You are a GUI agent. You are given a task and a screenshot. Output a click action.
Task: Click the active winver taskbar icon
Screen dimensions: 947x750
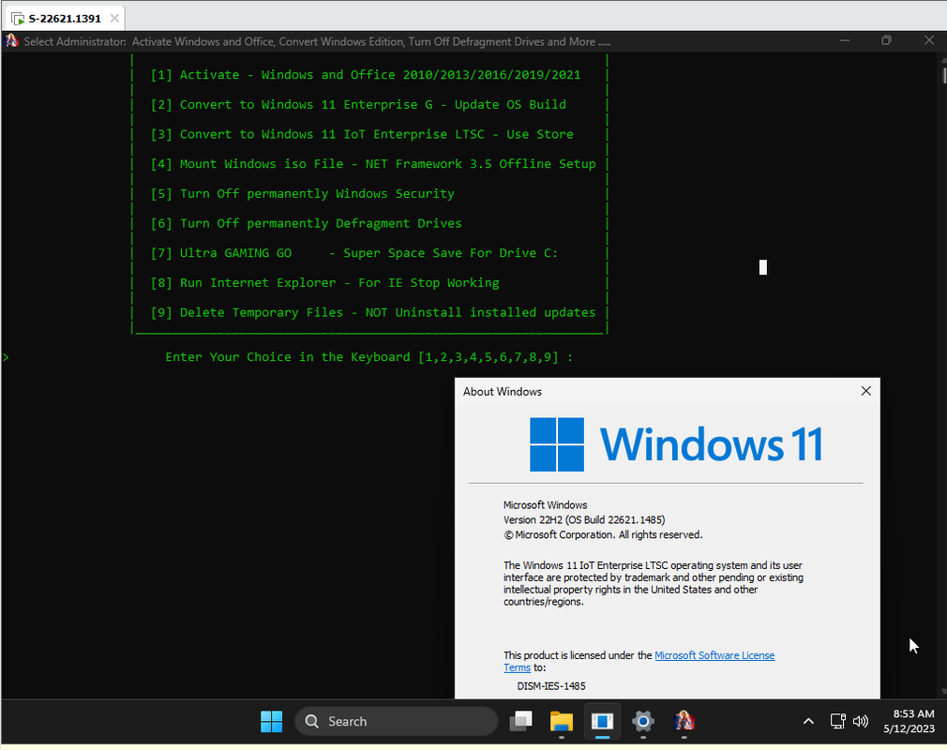[602, 721]
